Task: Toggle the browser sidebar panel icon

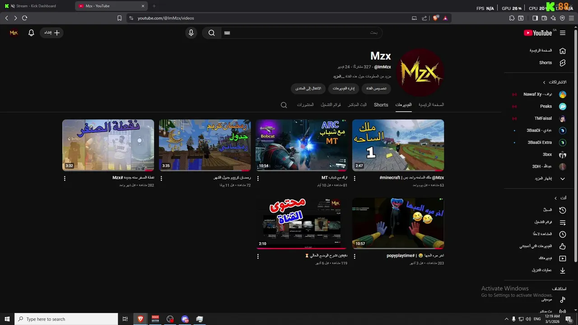Action: click(x=535, y=18)
